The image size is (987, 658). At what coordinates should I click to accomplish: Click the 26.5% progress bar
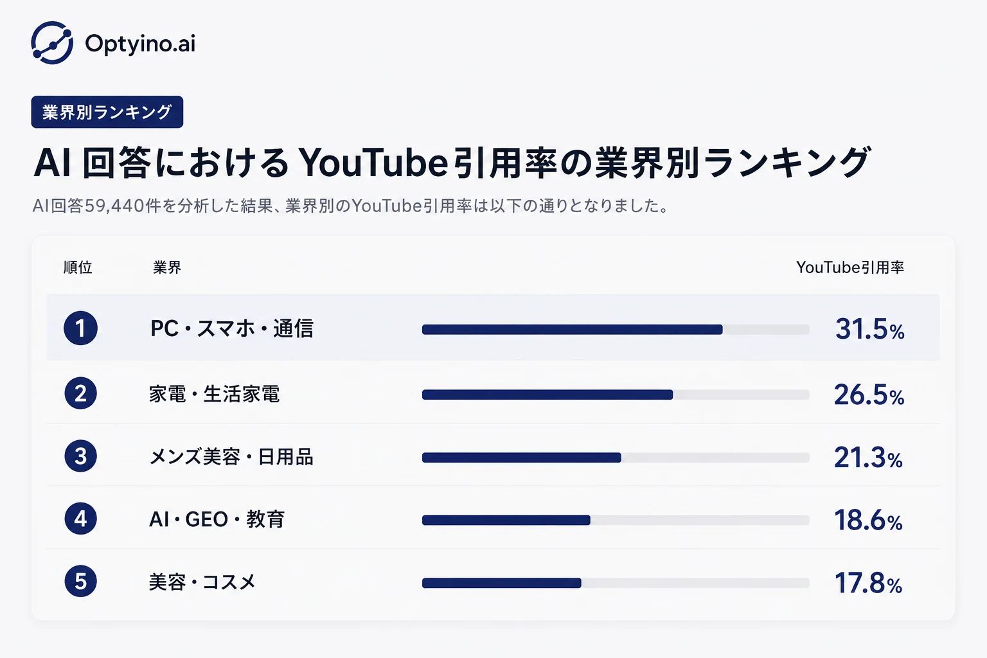(616, 395)
